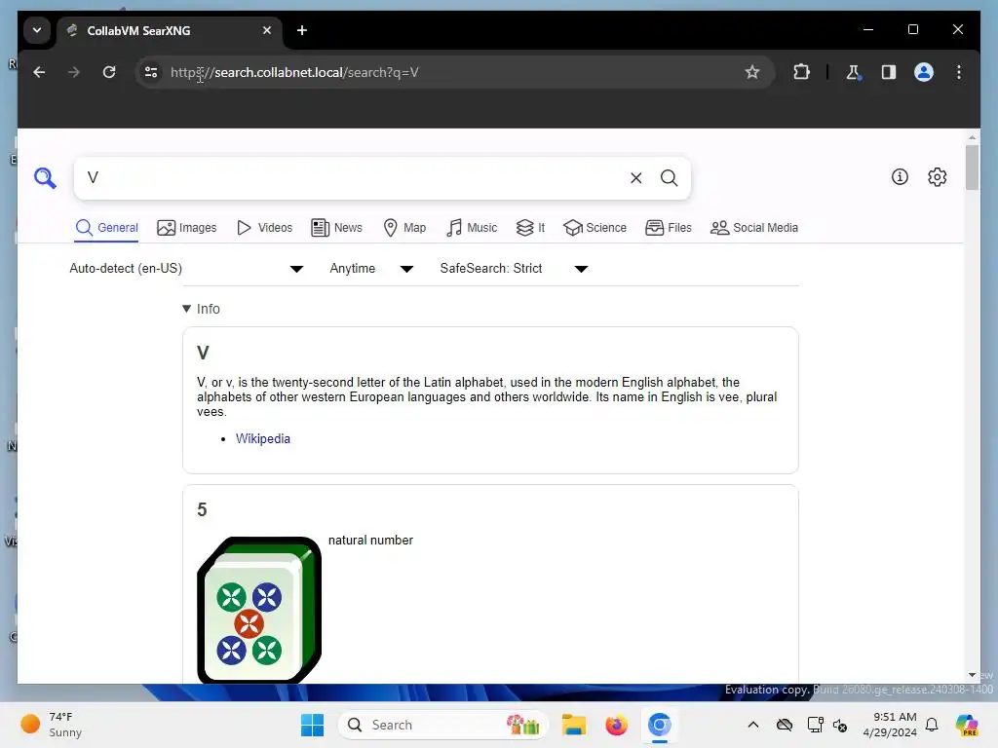Switch to the Videos category

pyautogui.click(x=264, y=228)
